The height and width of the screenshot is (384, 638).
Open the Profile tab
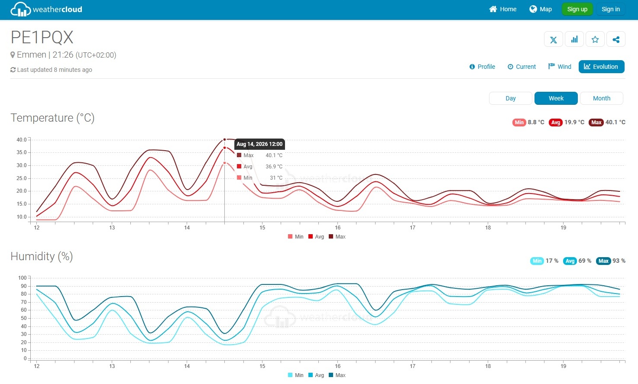[x=482, y=67]
